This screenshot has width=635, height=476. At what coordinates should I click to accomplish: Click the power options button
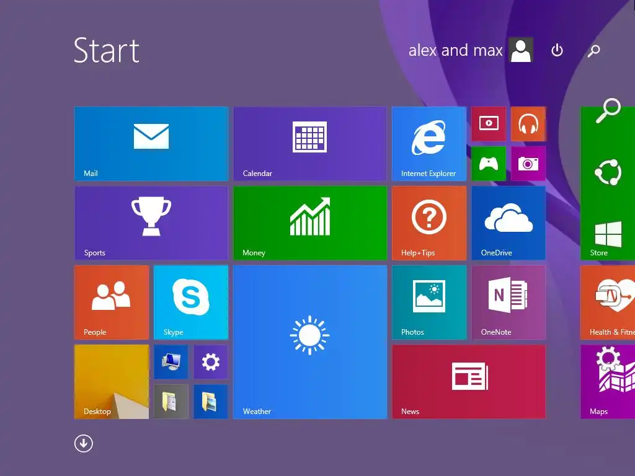point(557,50)
